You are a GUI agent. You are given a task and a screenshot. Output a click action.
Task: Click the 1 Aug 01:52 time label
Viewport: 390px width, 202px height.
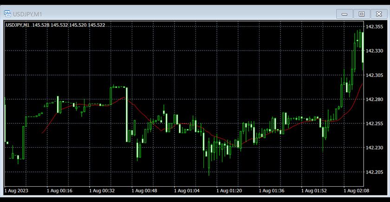315,190
